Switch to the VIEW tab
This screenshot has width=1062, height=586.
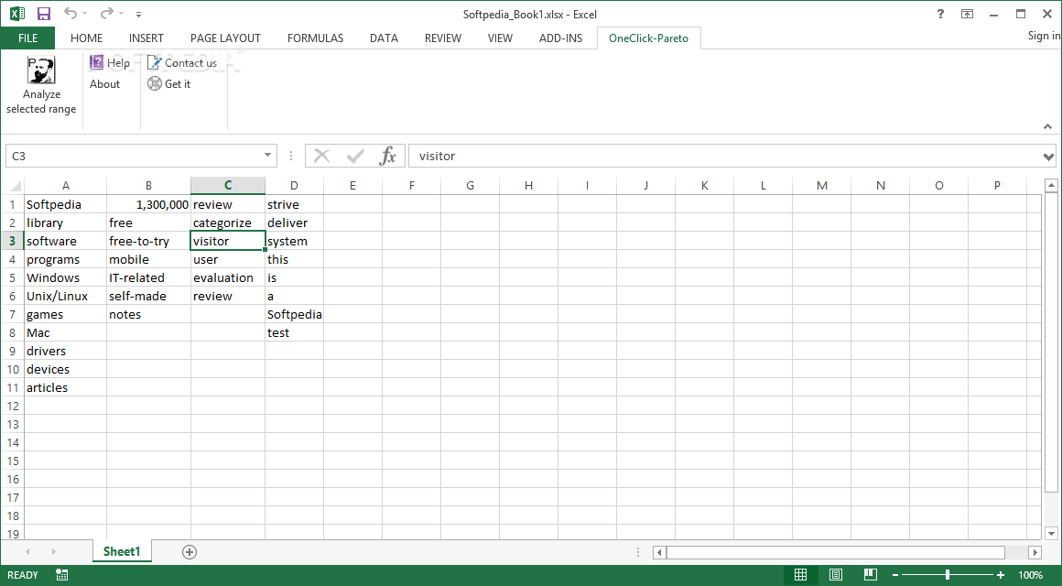click(x=500, y=38)
